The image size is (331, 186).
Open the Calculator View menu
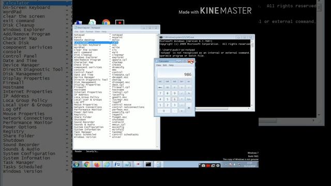pyautogui.click(x=159, y=65)
